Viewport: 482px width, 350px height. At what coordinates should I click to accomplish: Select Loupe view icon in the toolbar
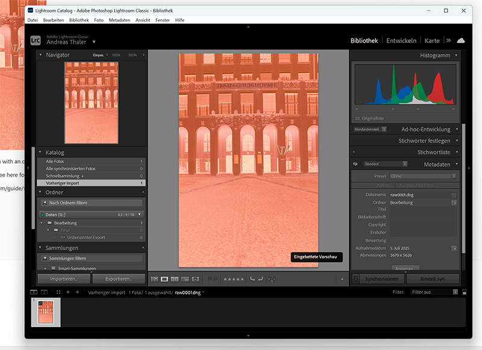coord(164,279)
